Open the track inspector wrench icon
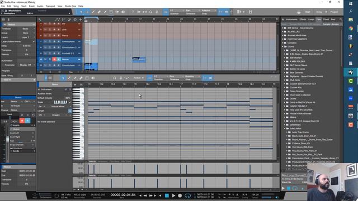This screenshot has height=201, width=358. pos(40,20)
